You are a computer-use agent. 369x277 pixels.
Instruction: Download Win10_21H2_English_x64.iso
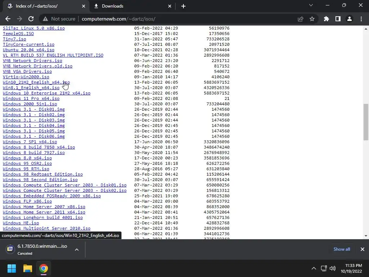36,82
